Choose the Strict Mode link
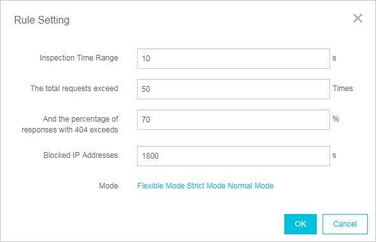The width and height of the screenshot is (376, 242). (206, 186)
